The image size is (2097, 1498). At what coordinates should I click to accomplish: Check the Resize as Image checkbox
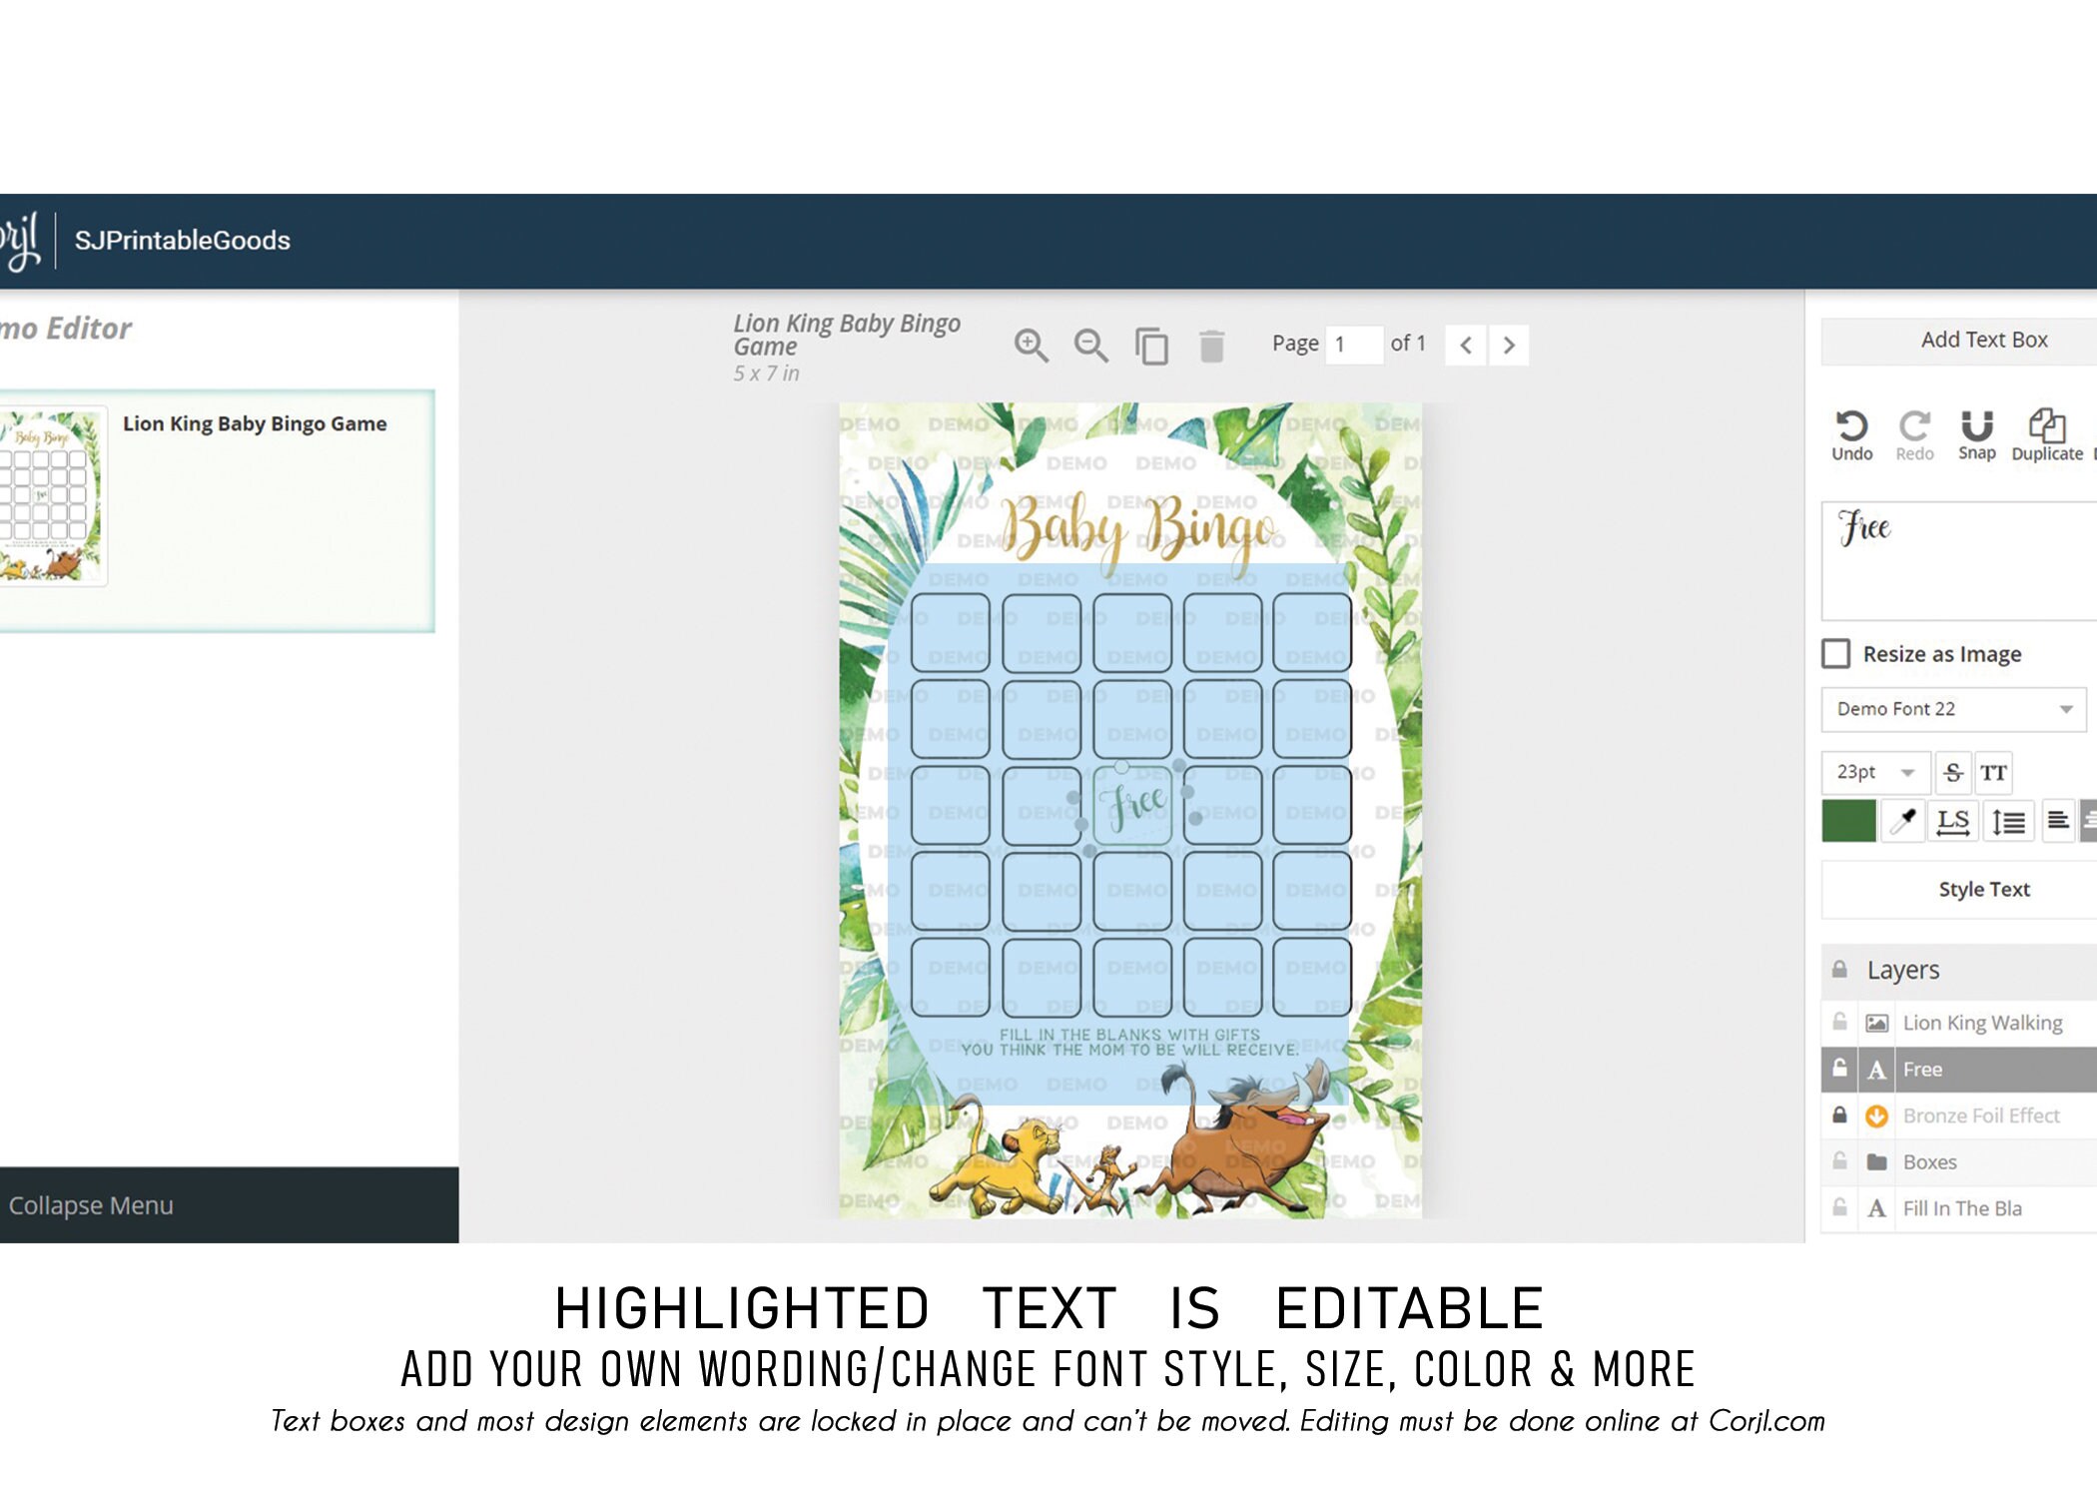click(1835, 654)
